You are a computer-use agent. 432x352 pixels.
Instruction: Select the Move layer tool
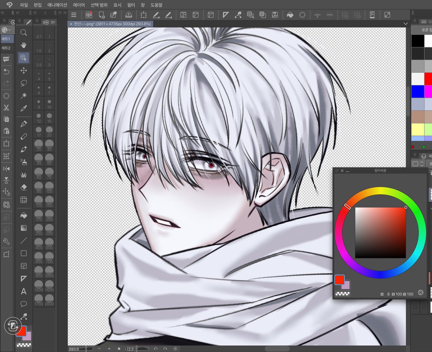(x=24, y=70)
